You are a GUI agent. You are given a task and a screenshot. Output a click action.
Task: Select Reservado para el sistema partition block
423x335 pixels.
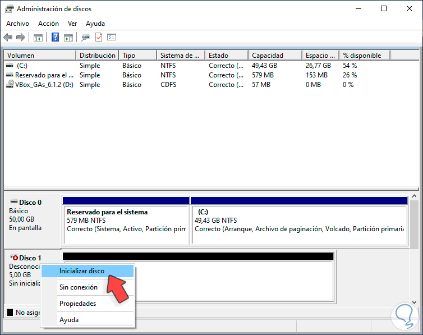126,221
